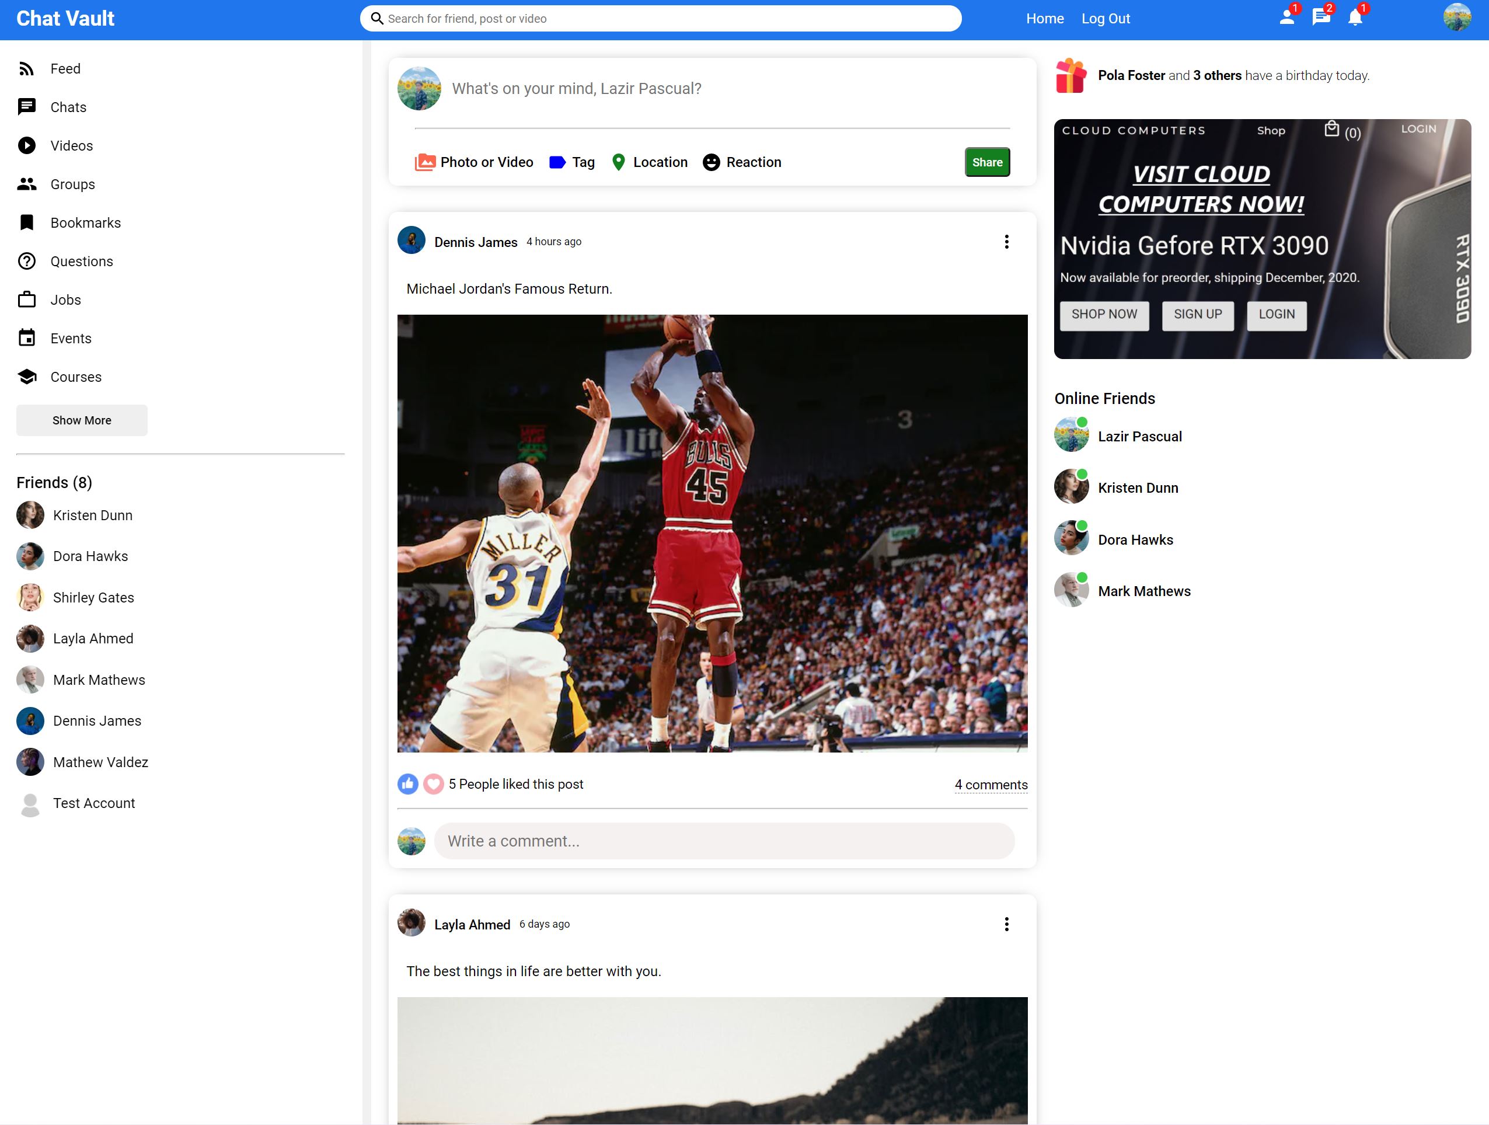Viewport: 1489px width, 1125px height.
Task: Expand sidebar with Show More
Action: point(82,420)
